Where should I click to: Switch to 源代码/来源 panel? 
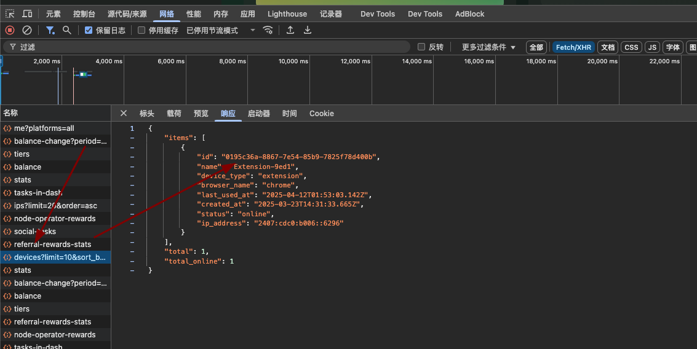127,14
